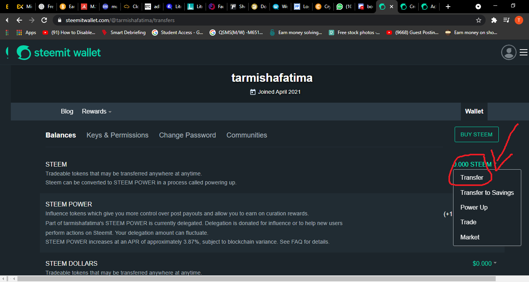This screenshot has width=529, height=282.
Task: Switch to the BTC 'adl' browser tab
Action: (152, 7)
